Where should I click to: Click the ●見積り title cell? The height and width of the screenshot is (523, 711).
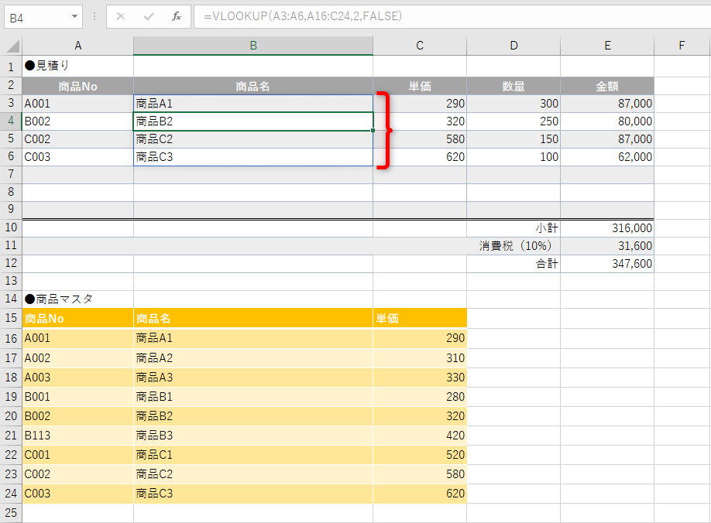pos(77,67)
